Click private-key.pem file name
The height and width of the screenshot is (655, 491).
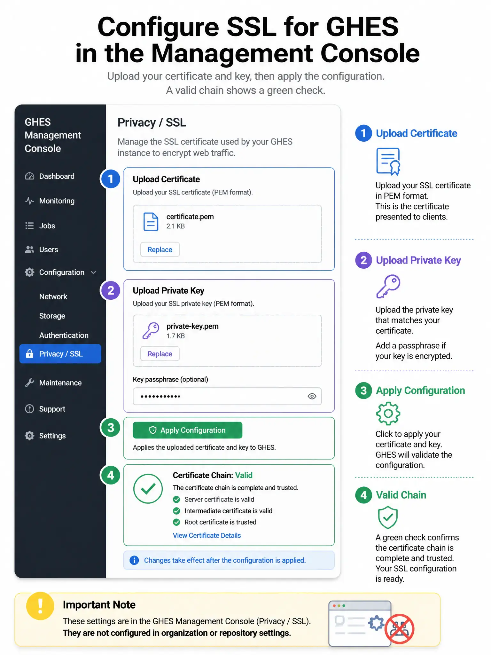coord(192,326)
